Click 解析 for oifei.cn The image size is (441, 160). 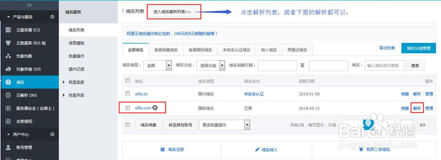[x=417, y=94]
